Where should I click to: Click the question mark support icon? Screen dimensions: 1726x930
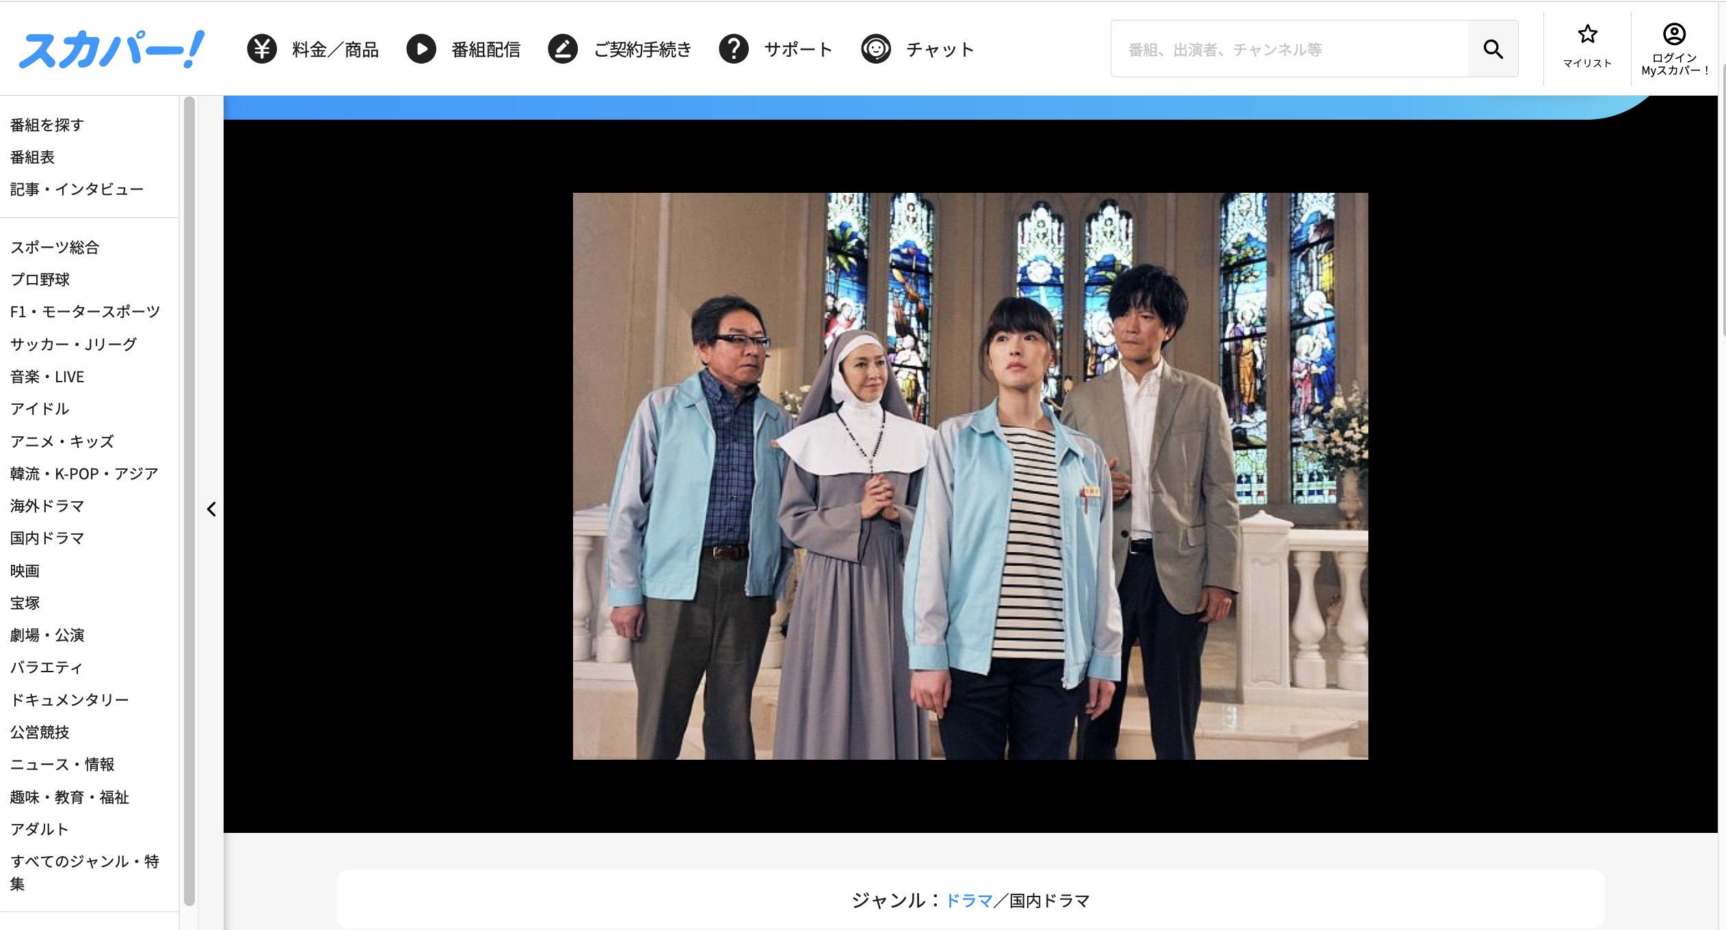[734, 49]
